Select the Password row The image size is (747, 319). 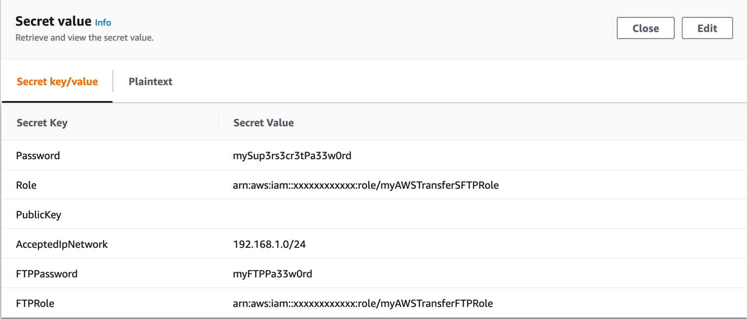[38, 155]
